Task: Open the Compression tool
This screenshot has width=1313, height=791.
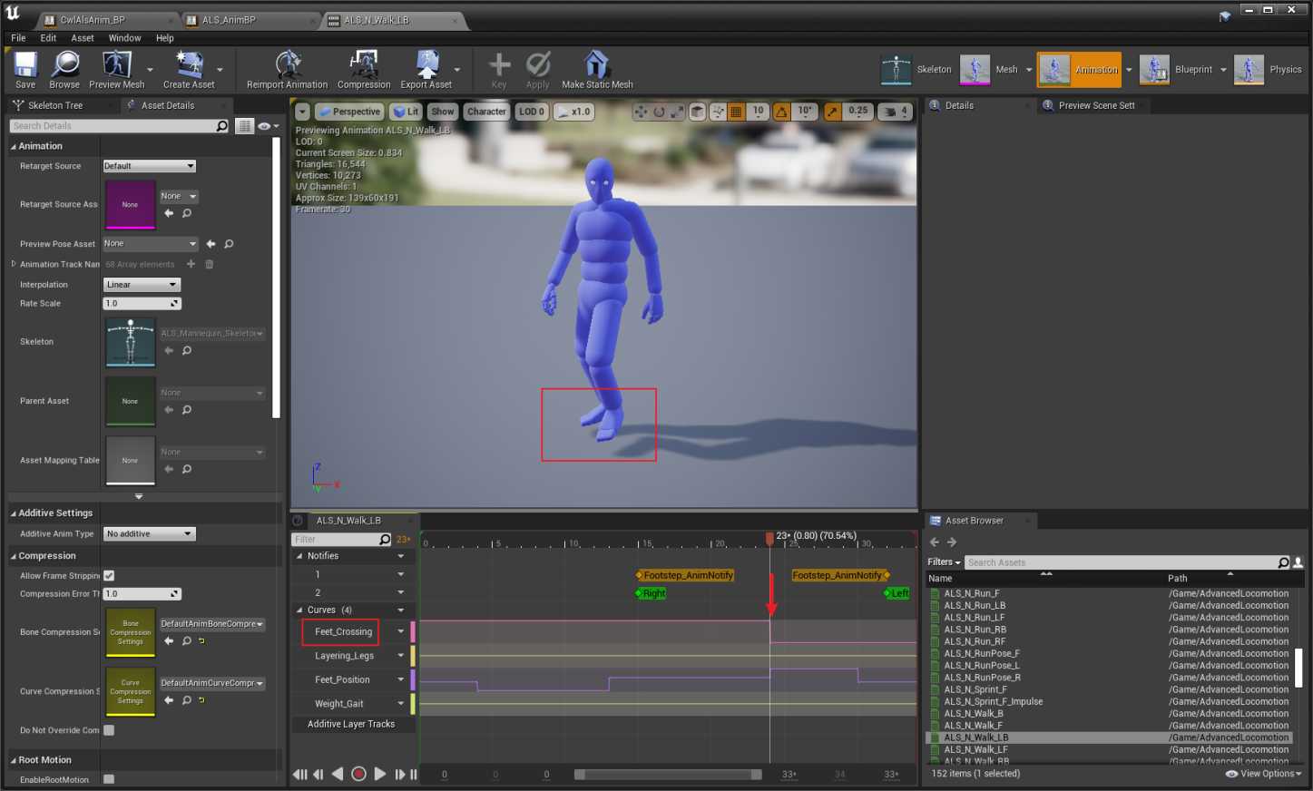Action: coord(364,70)
